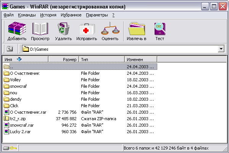229x153 pixels.
Task: Click size 37 485 882 of tr2_r.zip
Action: (66, 119)
